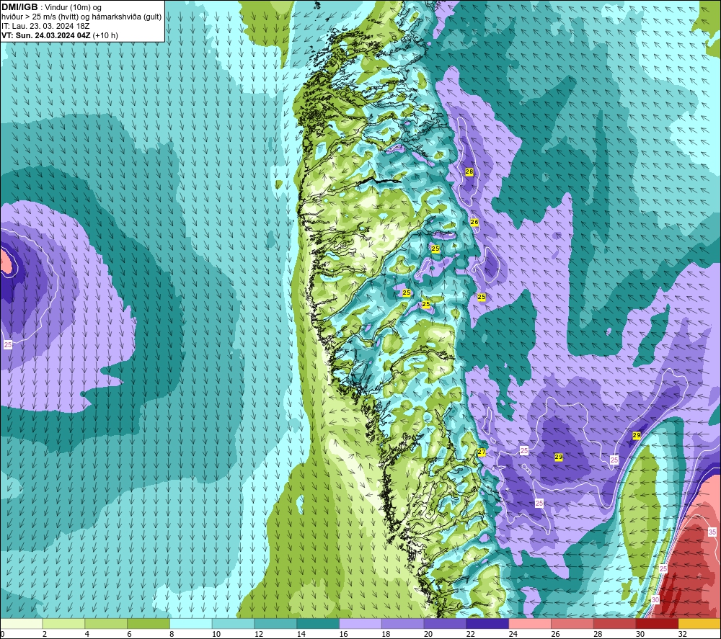Click the 'DMI/IGB' title text
721x639 pixels.
pyautogui.click(x=19, y=7)
